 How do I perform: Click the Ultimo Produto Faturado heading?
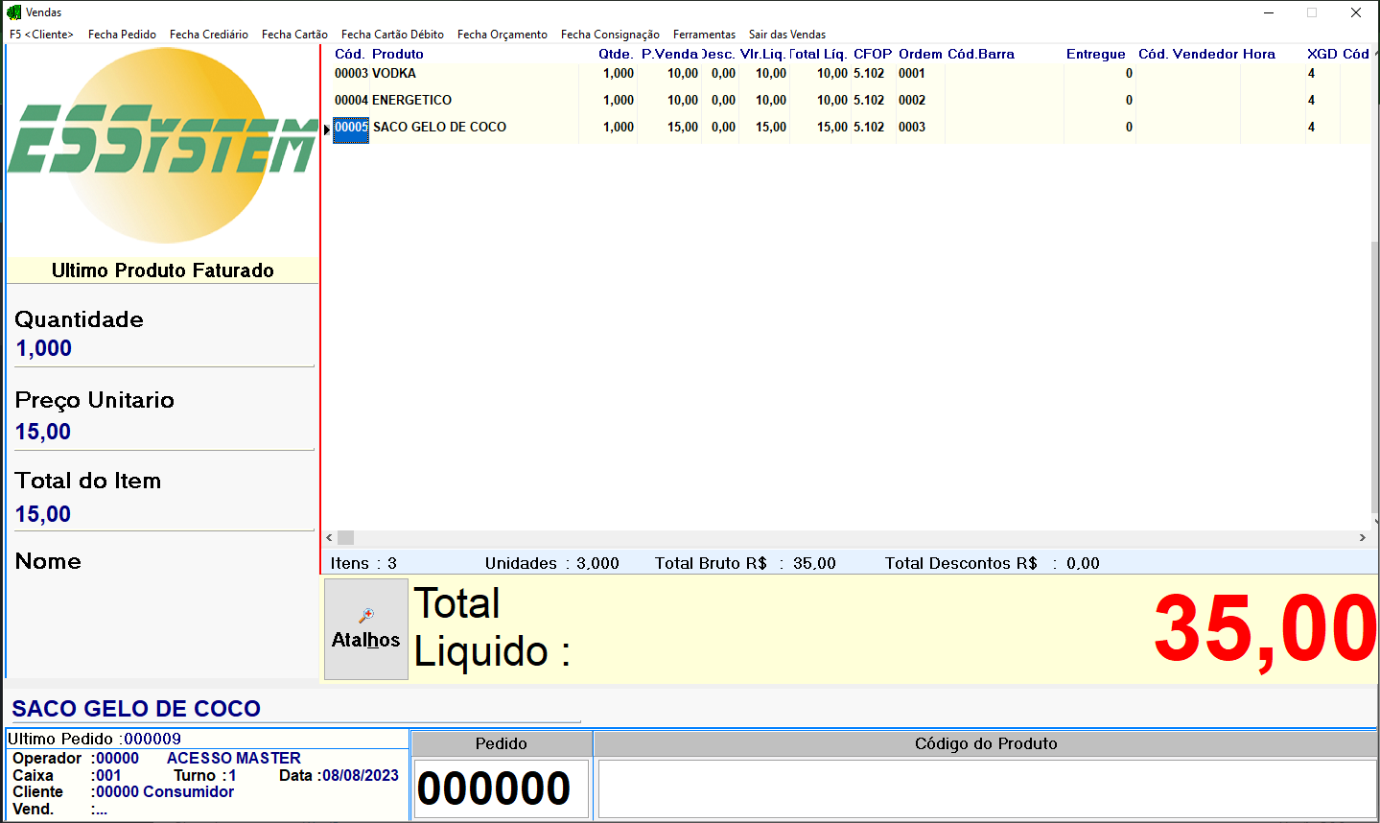[x=163, y=270]
